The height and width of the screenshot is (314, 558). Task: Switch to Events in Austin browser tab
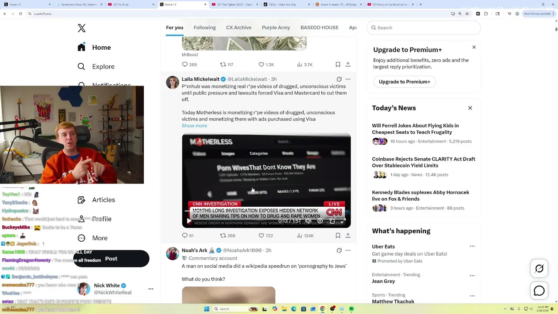338,4
